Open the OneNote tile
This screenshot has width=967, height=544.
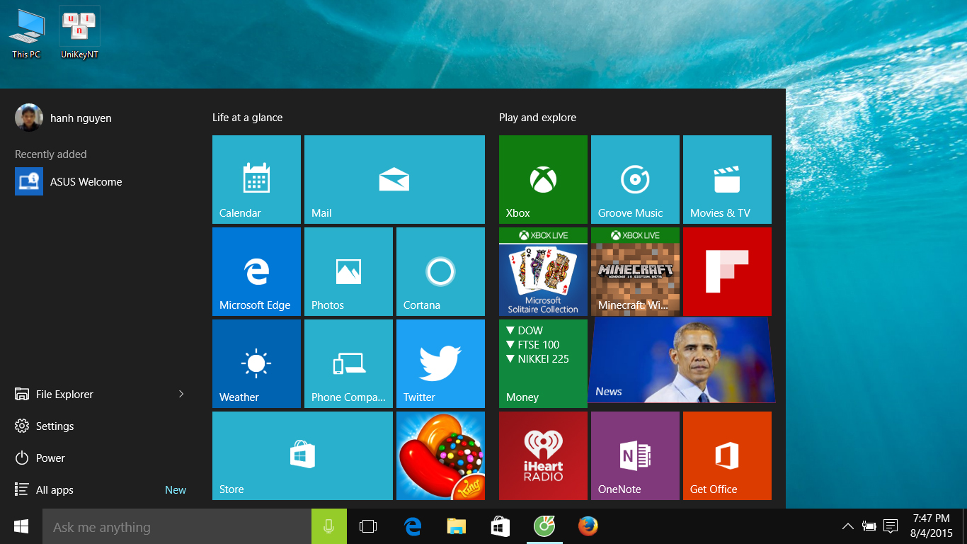point(635,455)
